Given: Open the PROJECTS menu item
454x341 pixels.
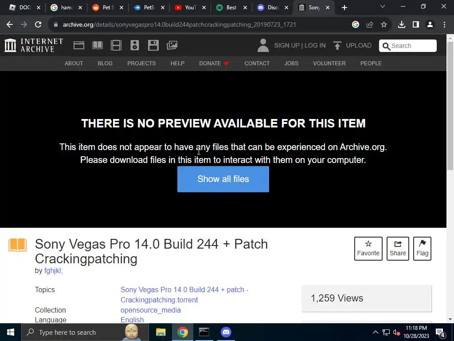Looking at the screenshot, I should (x=141, y=63).
